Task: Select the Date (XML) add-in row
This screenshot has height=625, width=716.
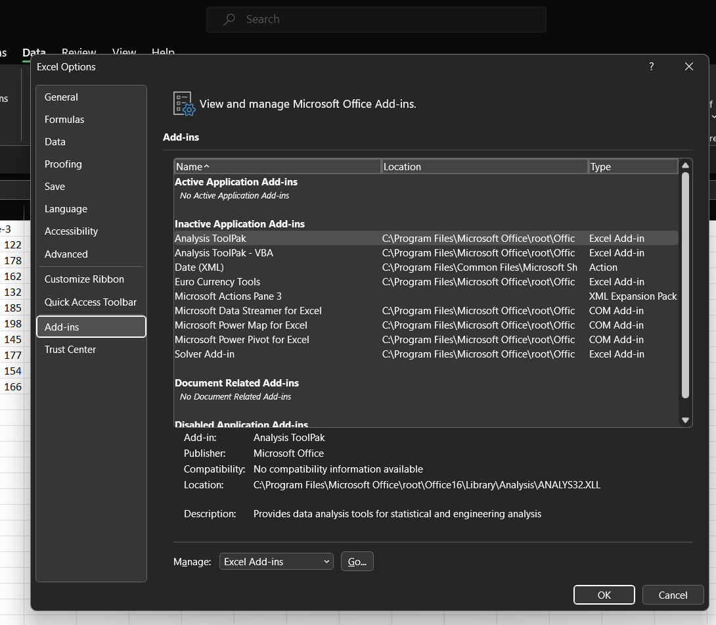Action: pos(426,267)
